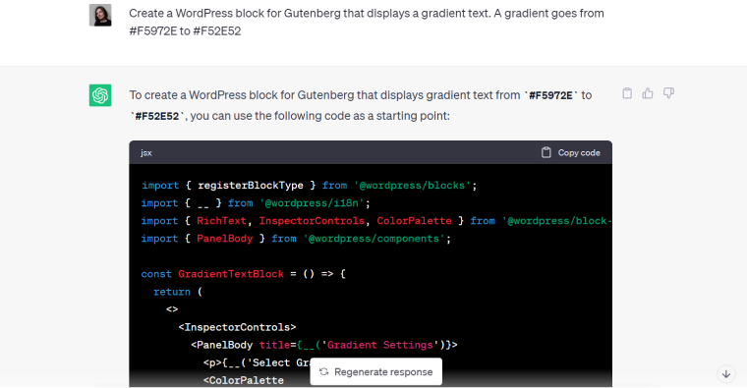Viewport: 747px width, 388px height.
Task: Click the inline #F52E52 code text
Action: (x=156, y=116)
